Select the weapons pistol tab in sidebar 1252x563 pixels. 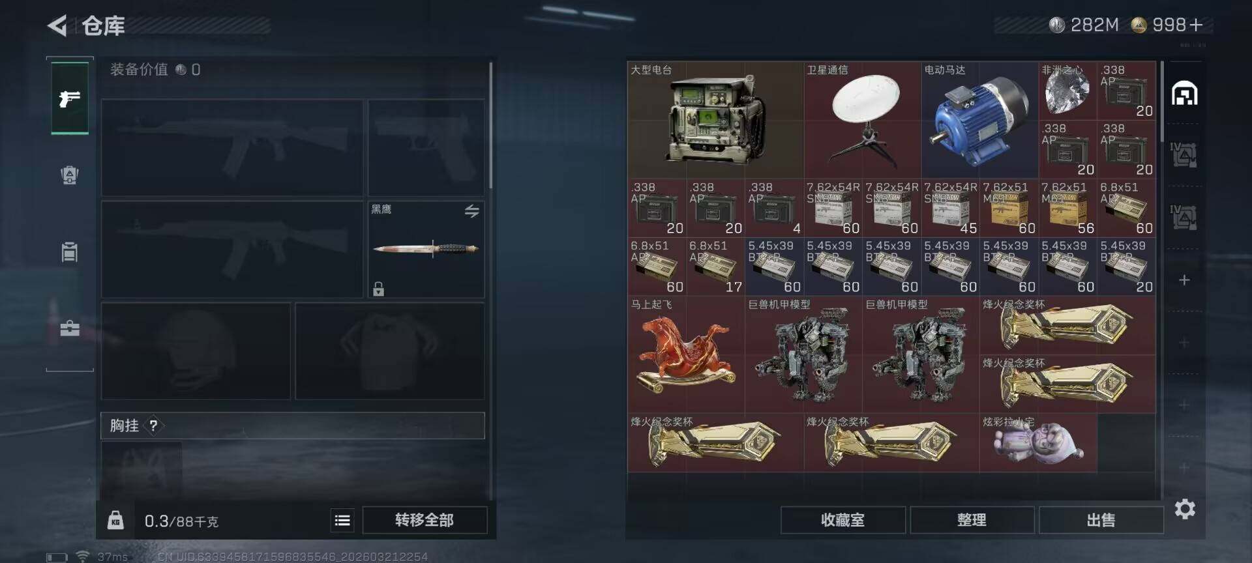tap(70, 98)
